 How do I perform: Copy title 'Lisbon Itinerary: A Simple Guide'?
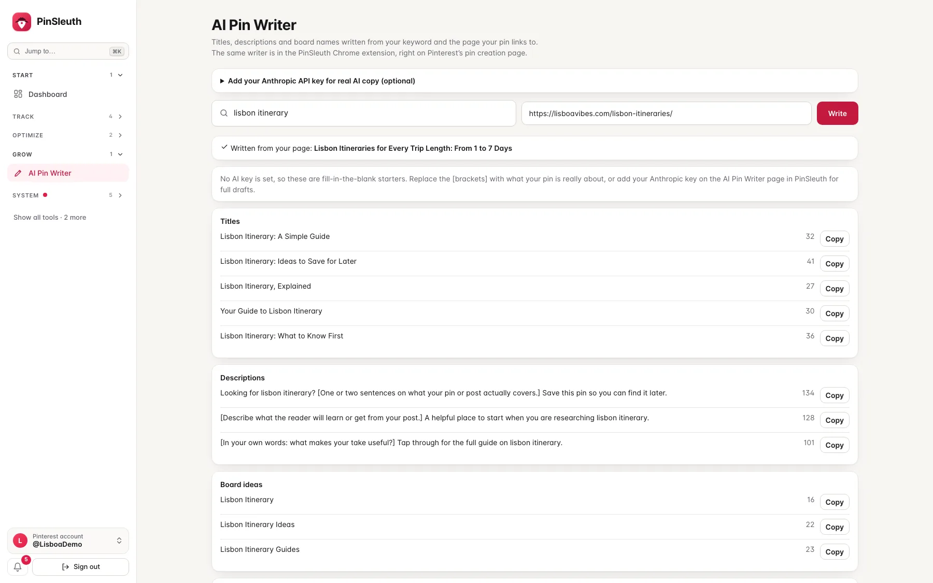[835, 239]
